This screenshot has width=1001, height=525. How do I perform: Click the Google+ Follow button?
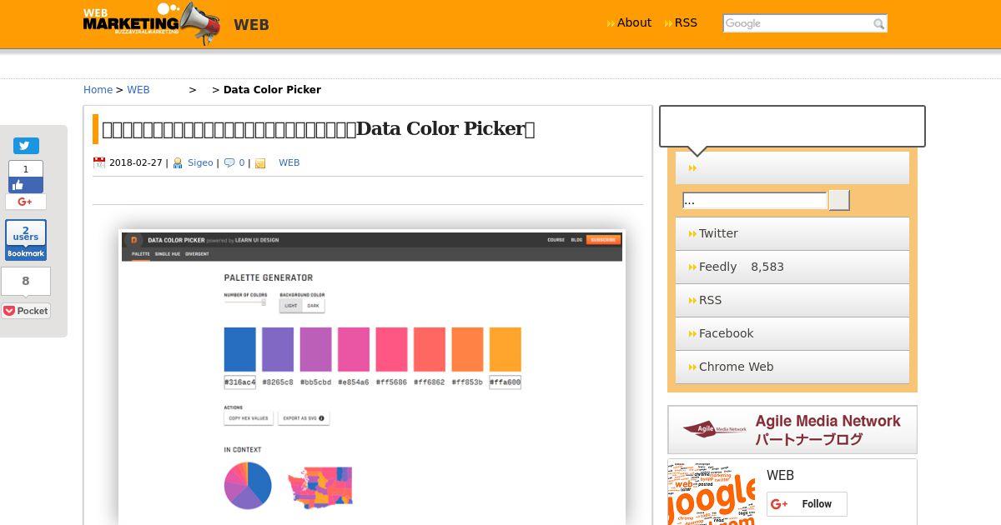[x=807, y=504]
